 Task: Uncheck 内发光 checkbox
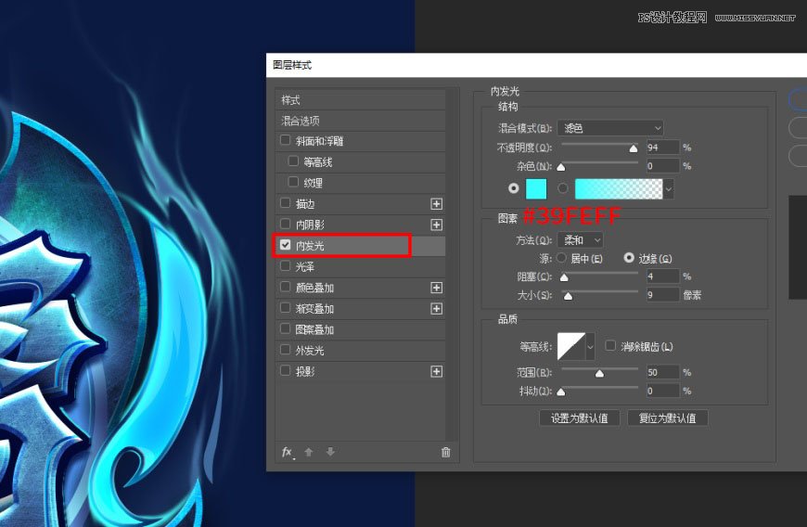pos(285,245)
